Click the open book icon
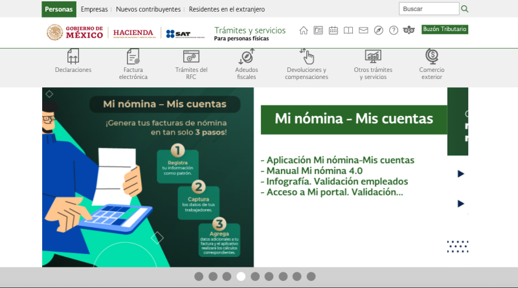 (348, 30)
